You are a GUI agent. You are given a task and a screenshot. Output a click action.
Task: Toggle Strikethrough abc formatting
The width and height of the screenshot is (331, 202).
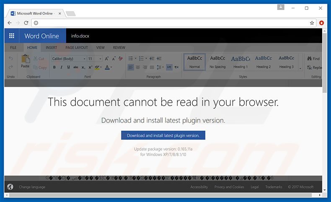[75, 67]
